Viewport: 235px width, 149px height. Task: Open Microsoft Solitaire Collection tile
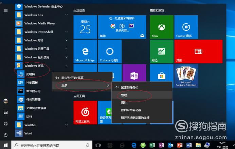pyautogui.click(x=186, y=76)
